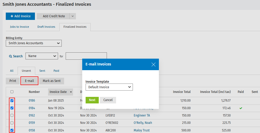Screen dimensions: 260x133
Task: Open client Maloy Trust
Action: click(x=142, y=130)
